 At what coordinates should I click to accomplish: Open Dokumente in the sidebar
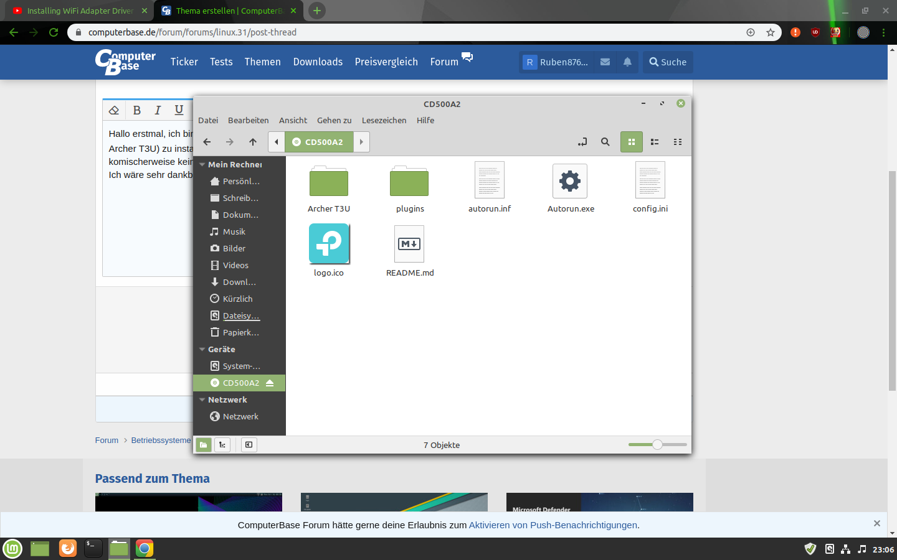tap(239, 215)
